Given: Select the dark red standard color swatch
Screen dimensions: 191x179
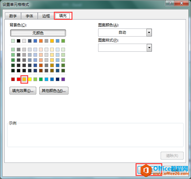Looking at the screenshot, I should tap(13, 79).
